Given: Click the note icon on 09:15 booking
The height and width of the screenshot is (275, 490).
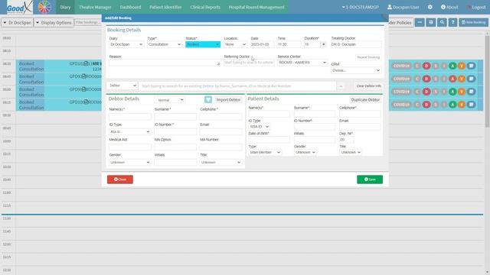Looking at the screenshot, I should 471,105.
